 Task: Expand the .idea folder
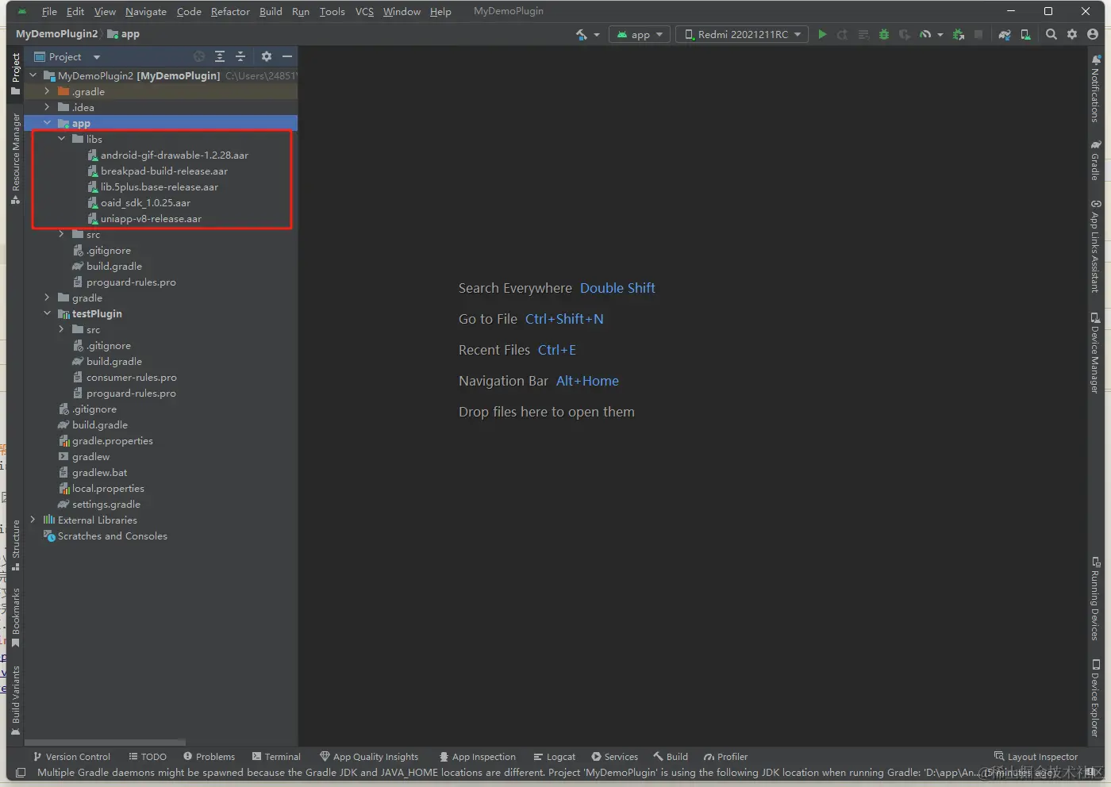47,107
